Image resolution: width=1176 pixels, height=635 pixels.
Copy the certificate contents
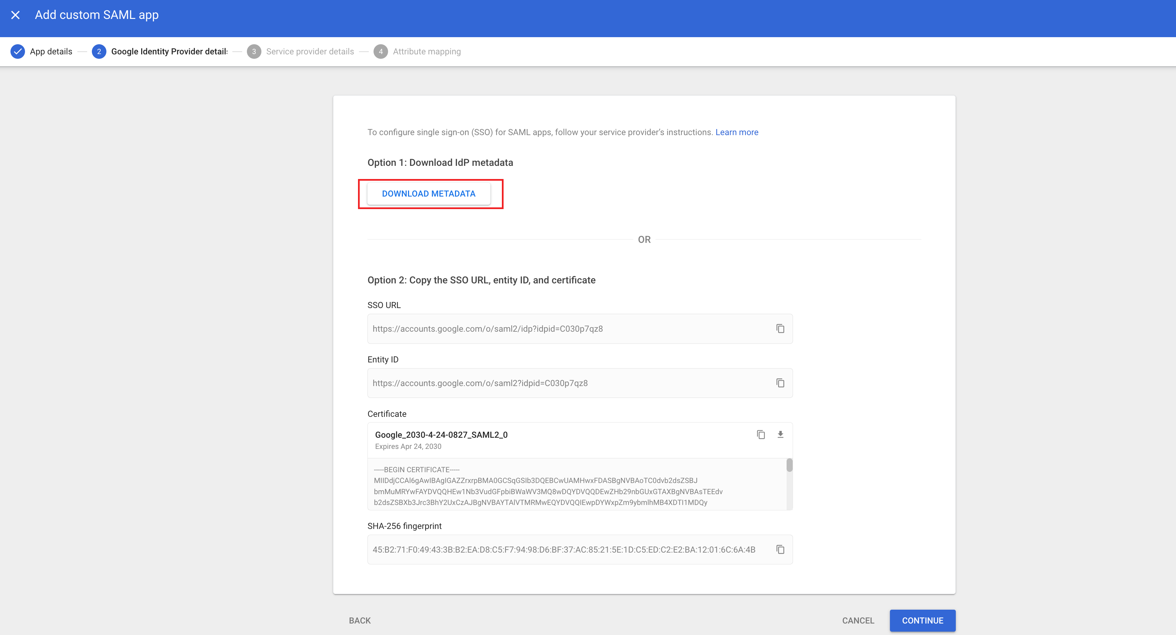[x=761, y=435]
